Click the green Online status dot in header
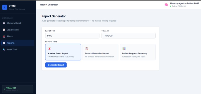201x94 pixels. (x=171, y=6)
